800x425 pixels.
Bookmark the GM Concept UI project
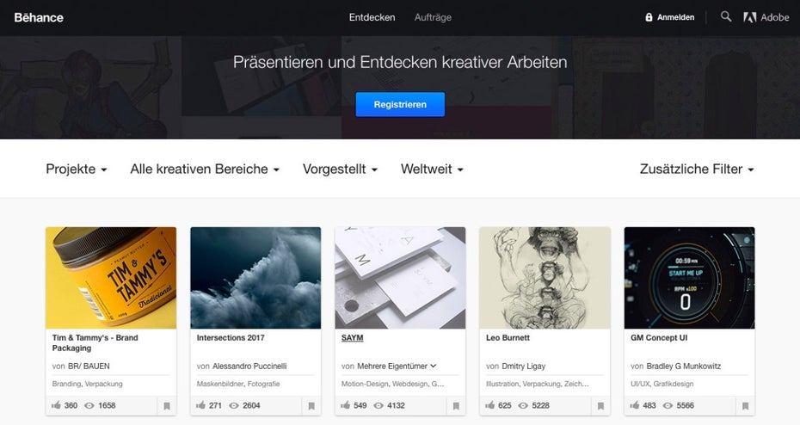pyautogui.click(x=746, y=406)
